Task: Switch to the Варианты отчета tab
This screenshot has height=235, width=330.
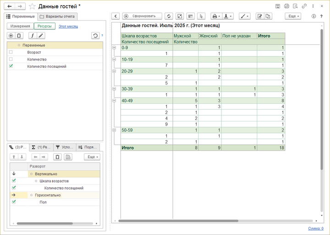Action: 57,16
